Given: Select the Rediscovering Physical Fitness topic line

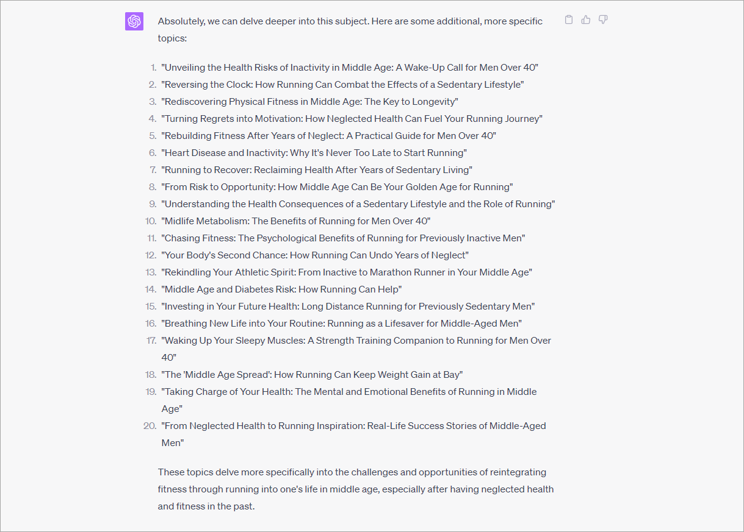Looking at the screenshot, I should [309, 102].
